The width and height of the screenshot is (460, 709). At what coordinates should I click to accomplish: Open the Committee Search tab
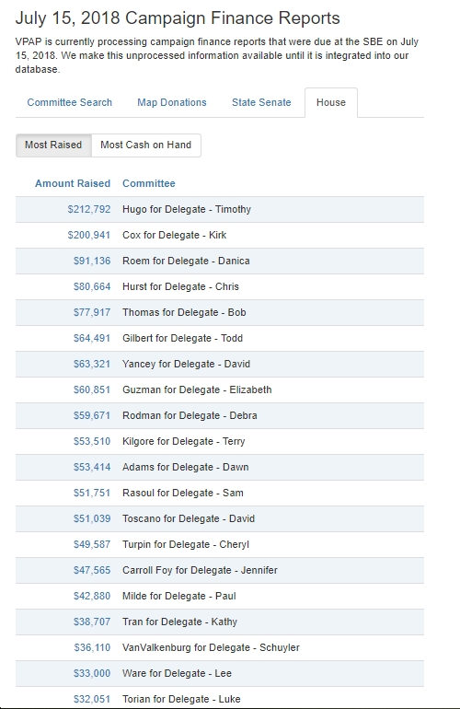(x=70, y=102)
